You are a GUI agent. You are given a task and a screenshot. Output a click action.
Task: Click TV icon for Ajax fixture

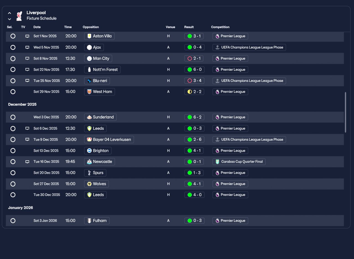(27, 47)
